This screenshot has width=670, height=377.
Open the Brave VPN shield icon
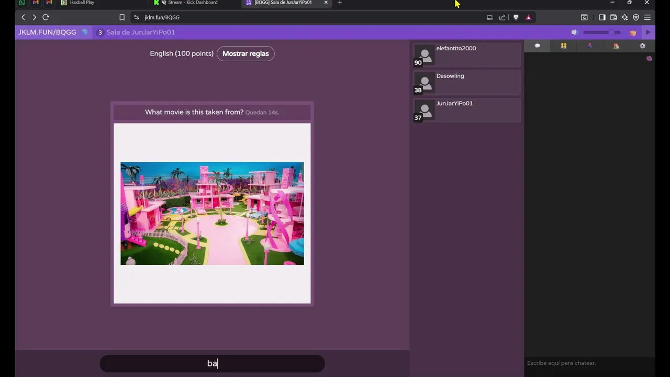pos(636,17)
